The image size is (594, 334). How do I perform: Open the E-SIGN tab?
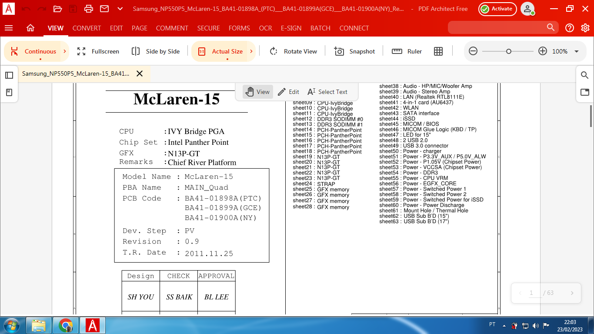(291, 28)
